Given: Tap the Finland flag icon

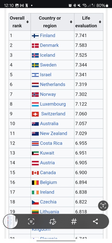Looking at the screenshot, I should click(x=35, y=36).
